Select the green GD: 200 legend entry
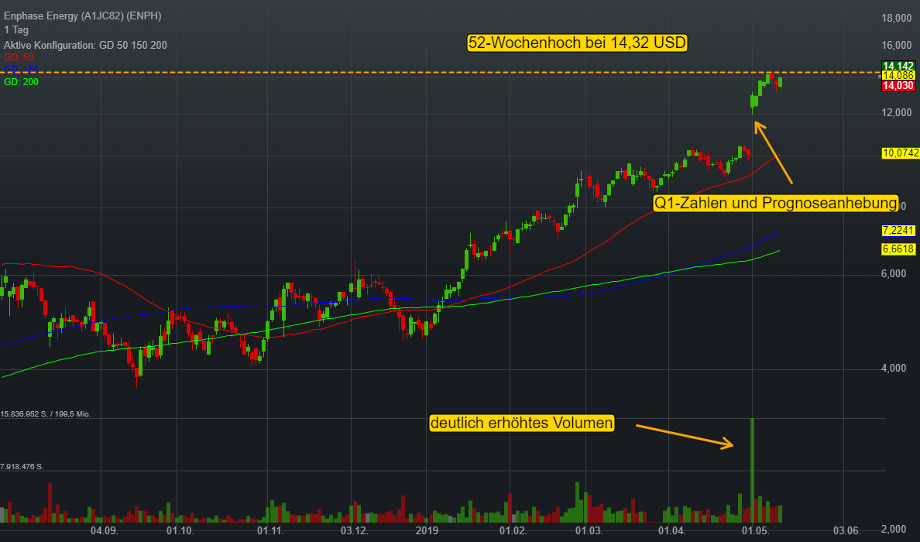This screenshot has height=542, width=920. pos(21,81)
